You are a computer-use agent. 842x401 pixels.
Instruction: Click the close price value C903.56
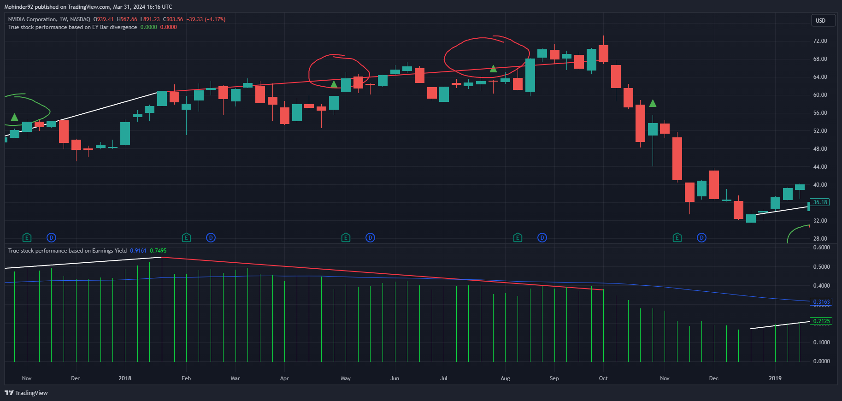coord(173,19)
